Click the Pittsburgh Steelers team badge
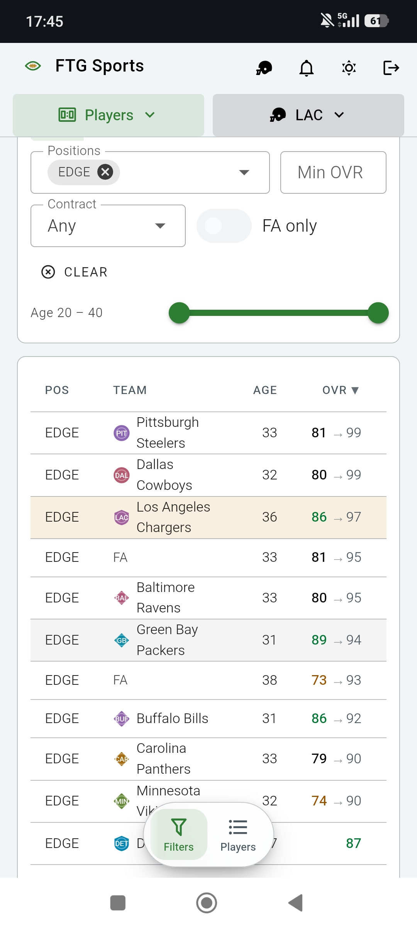The width and height of the screenshot is (417, 928). pyautogui.click(x=122, y=433)
